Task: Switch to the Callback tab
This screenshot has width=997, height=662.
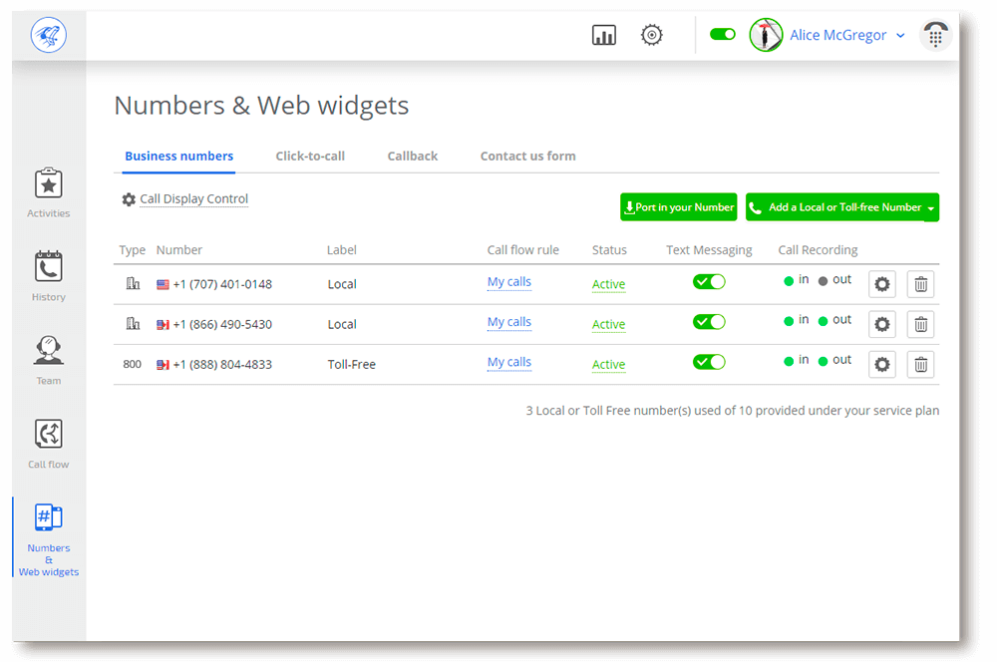Action: click(413, 156)
